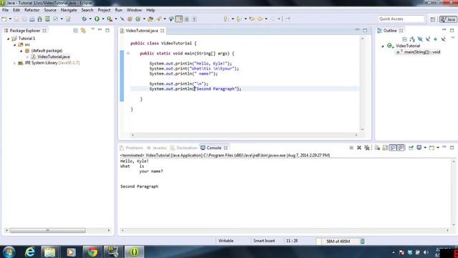Collapse Outline tree with Collapse All icon

click(404, 39)
